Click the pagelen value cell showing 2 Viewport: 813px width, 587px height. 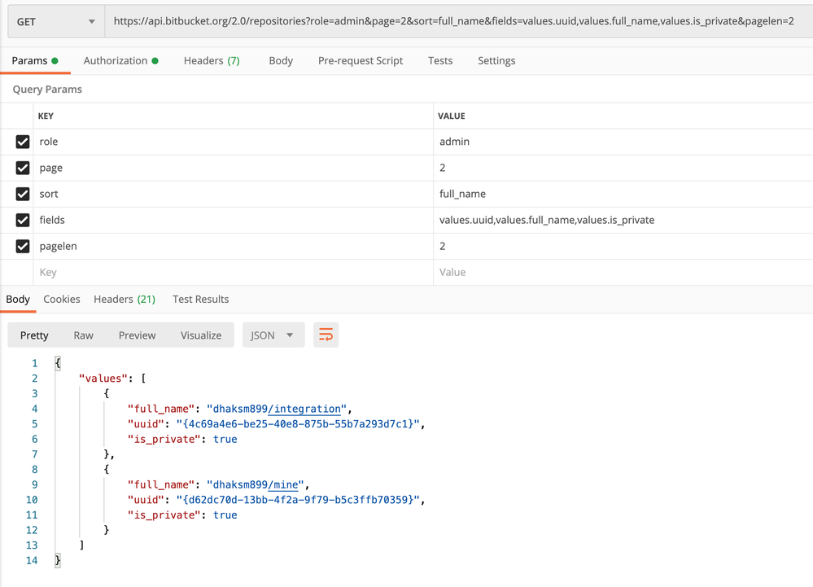click(623, 246)
